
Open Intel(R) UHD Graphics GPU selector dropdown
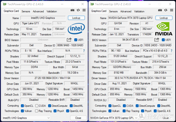[26, 118]
